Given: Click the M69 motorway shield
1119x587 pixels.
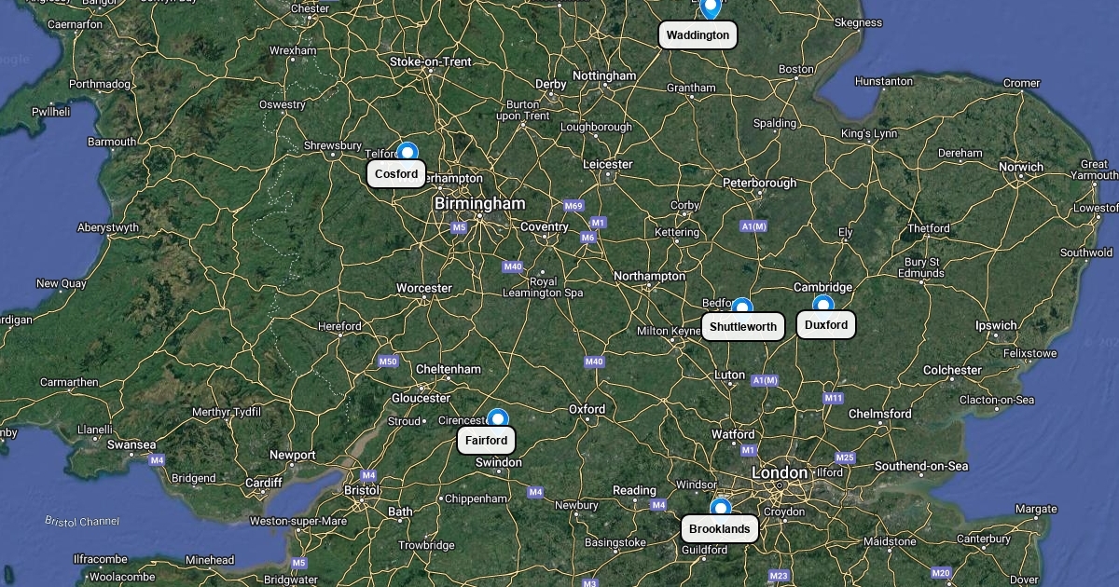Looking at the screenshot, I should coord(573,206).
